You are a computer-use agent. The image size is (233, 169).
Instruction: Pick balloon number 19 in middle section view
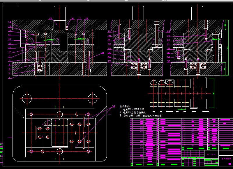pos(109,31)
